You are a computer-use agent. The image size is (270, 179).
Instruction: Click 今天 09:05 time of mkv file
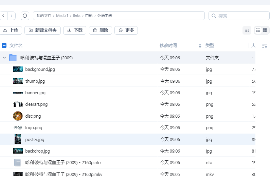pos(170,174)
